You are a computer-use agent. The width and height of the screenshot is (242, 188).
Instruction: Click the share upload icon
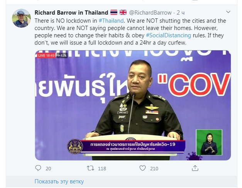coord(195,168)
